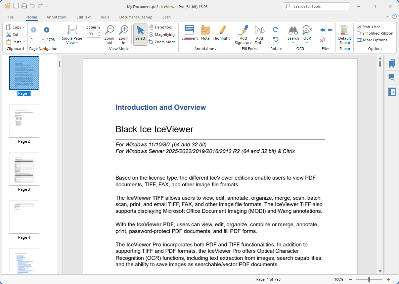Open previous file with left arrow
The height and width of the screenshot is (284, 399).
point(322,30)
